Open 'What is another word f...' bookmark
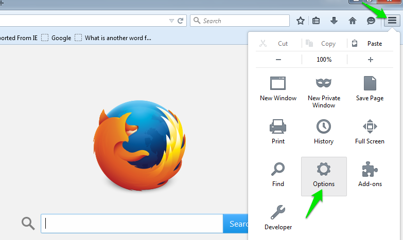Viewport: 403px width, 240px height. (113, 38)
